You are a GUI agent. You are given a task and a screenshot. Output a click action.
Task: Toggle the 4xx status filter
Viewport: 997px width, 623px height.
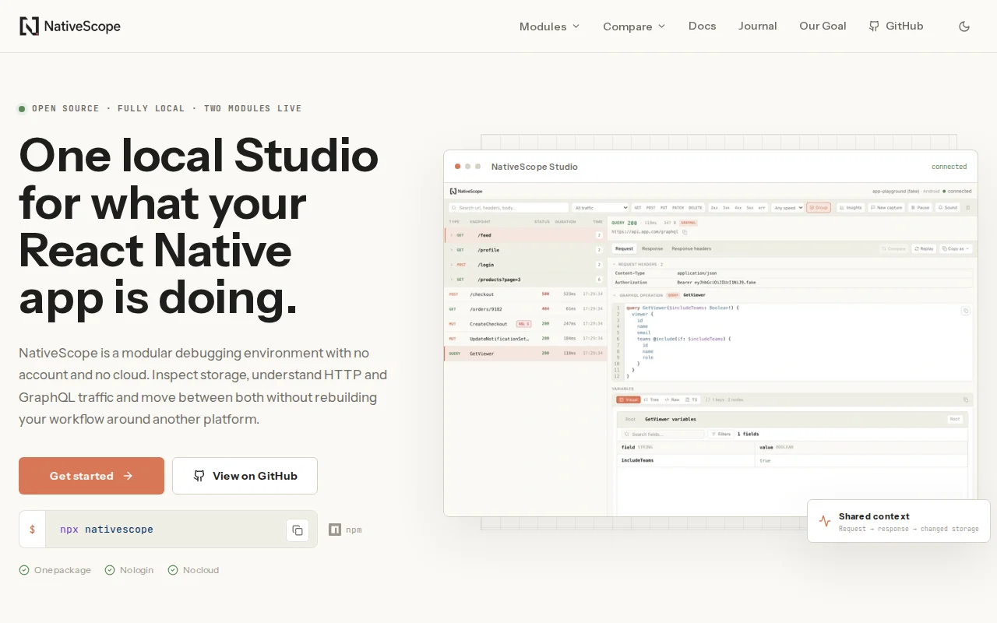coord(738,208)
